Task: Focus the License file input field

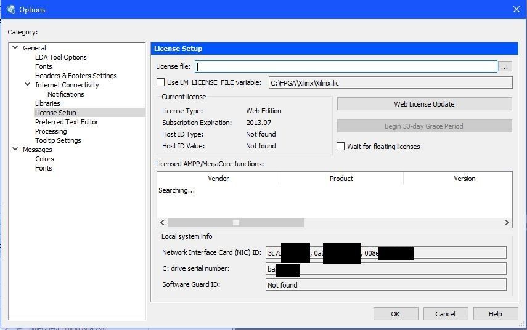Action: [346, 66]
